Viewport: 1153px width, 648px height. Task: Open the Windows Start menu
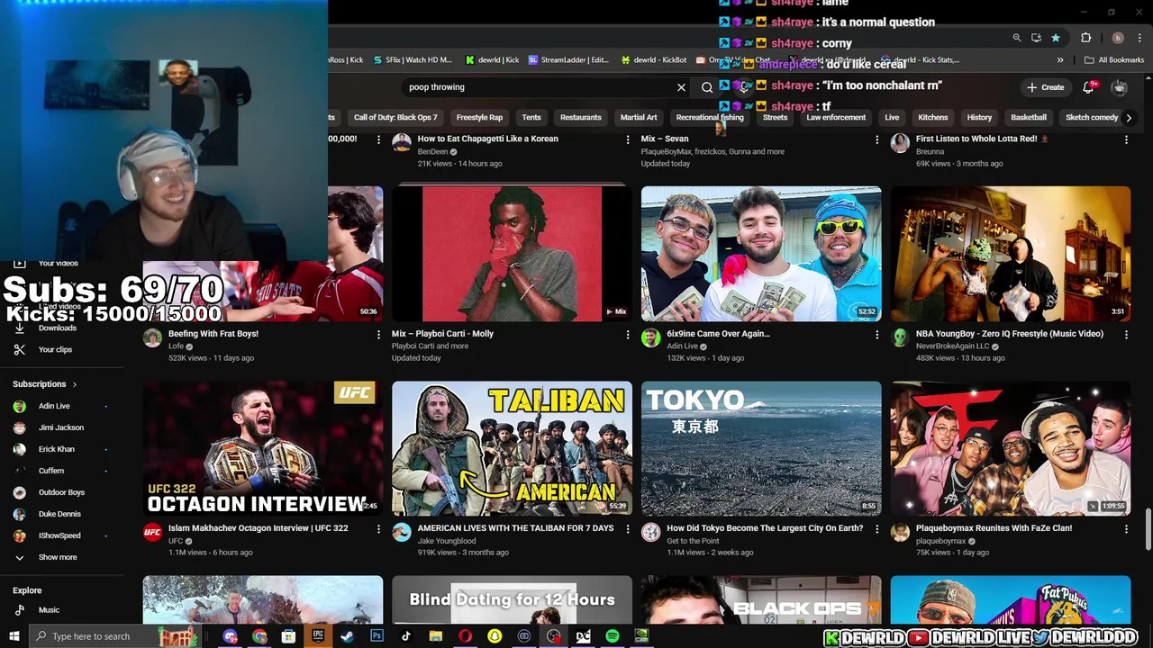pyautogui.click(x=14, y=636)
